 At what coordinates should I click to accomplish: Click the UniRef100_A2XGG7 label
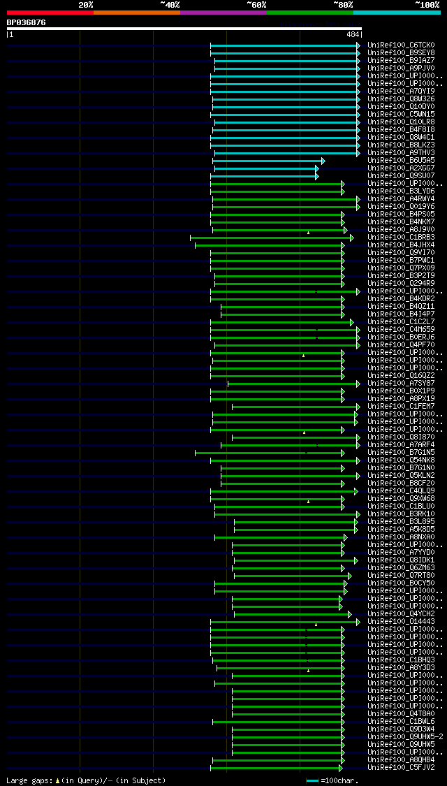401,168
